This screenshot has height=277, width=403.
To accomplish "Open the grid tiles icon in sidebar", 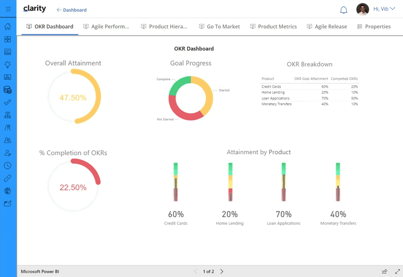I will coord(8,39).
